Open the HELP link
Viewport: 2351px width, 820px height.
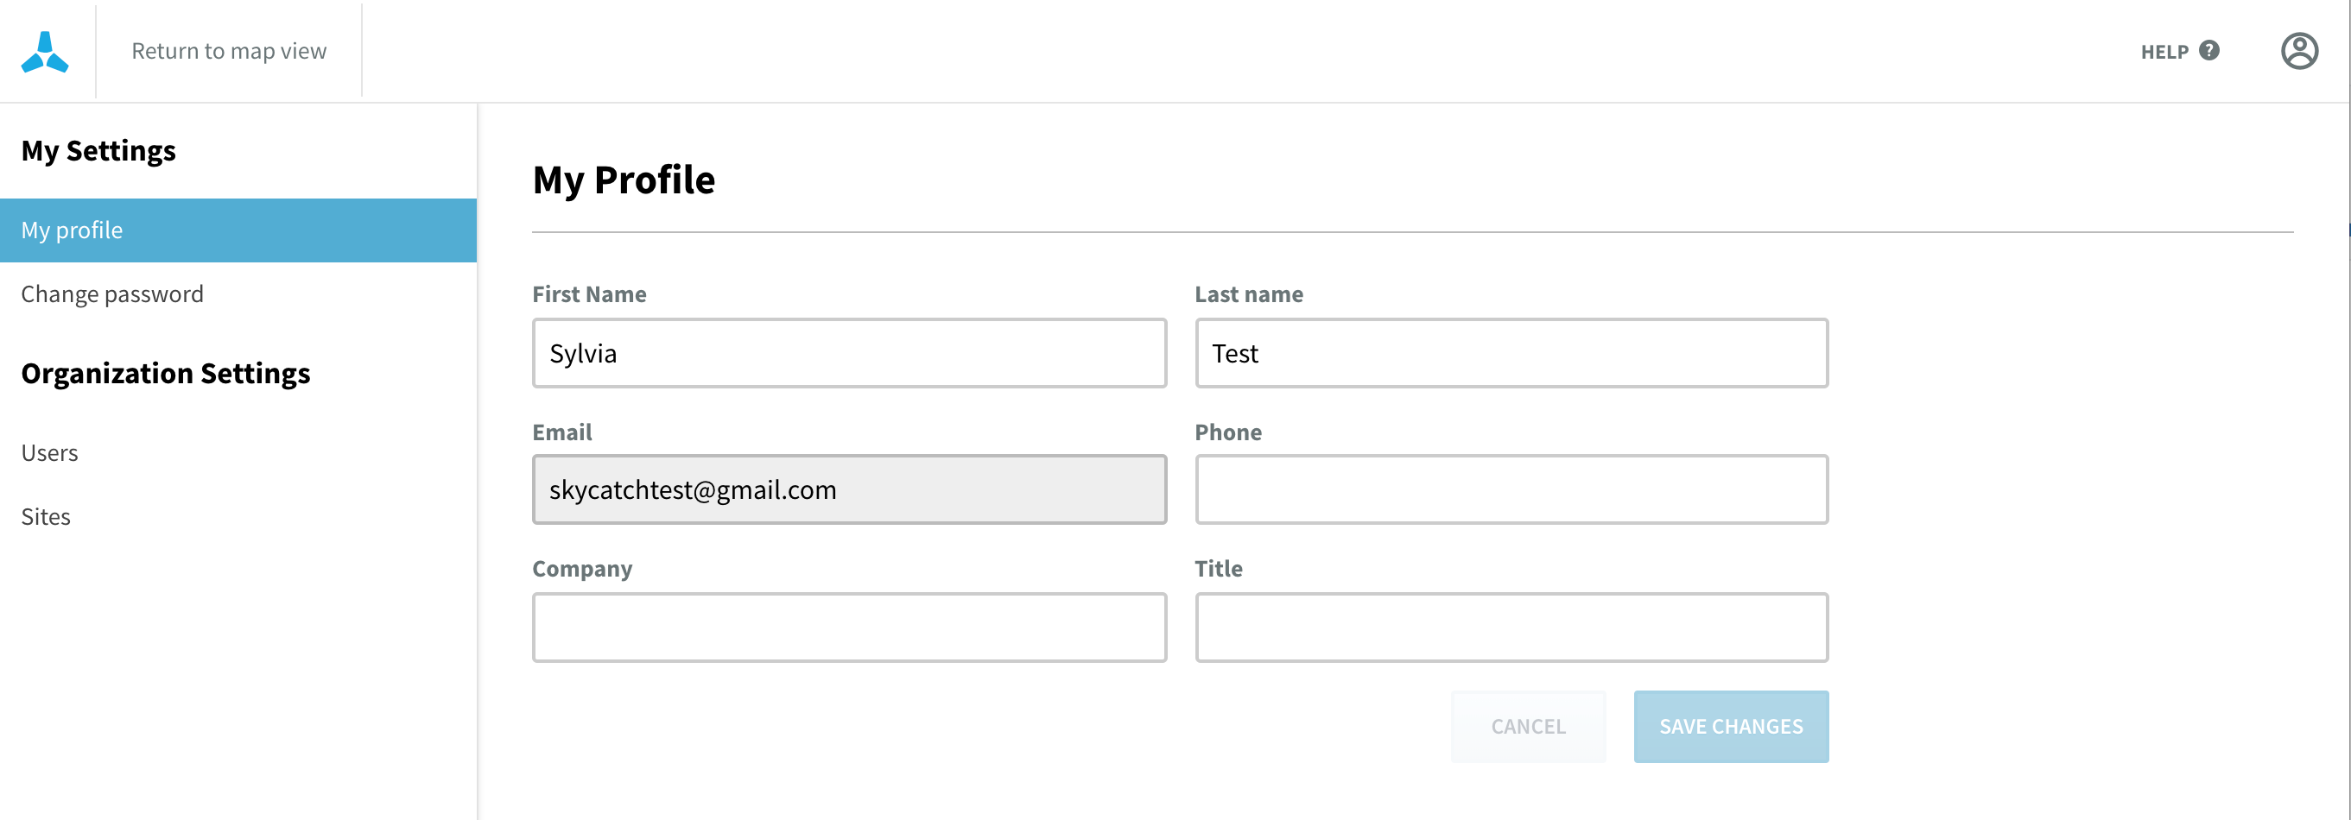pyautogui.click(x=2164, y=52)
